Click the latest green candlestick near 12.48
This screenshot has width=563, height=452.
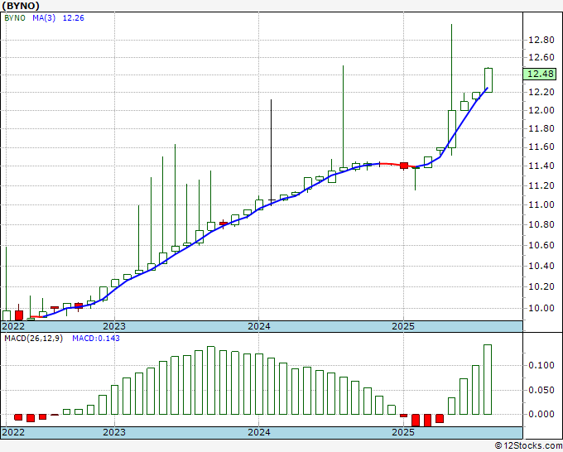(x=488, y=79)
